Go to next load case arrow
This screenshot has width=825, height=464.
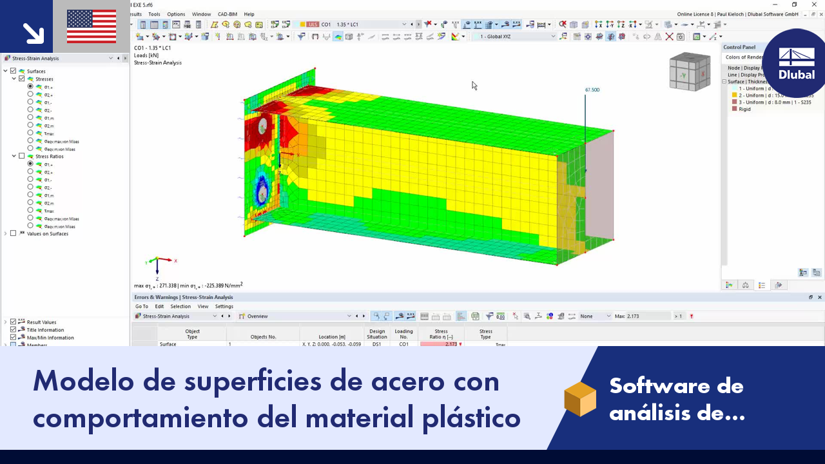tap(419, 24)
